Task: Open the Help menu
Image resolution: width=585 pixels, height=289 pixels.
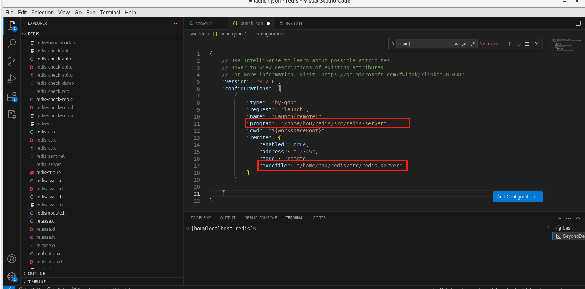Action: point(130,13)
